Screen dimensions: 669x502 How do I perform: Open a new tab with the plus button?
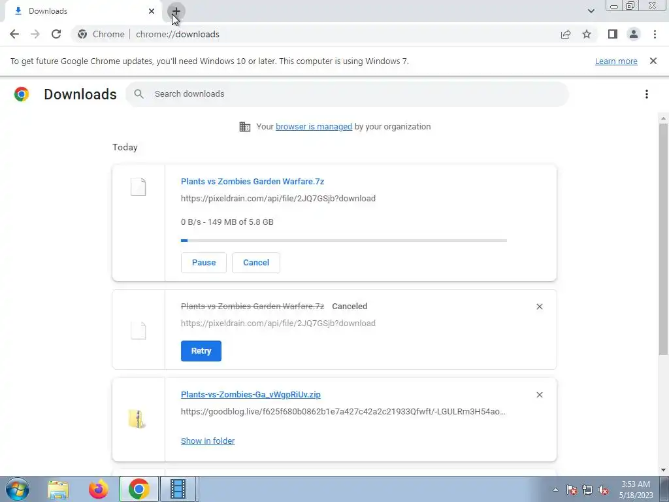[x=176, y=11]
